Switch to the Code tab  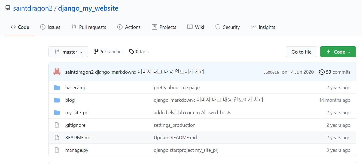click(20, 27)
